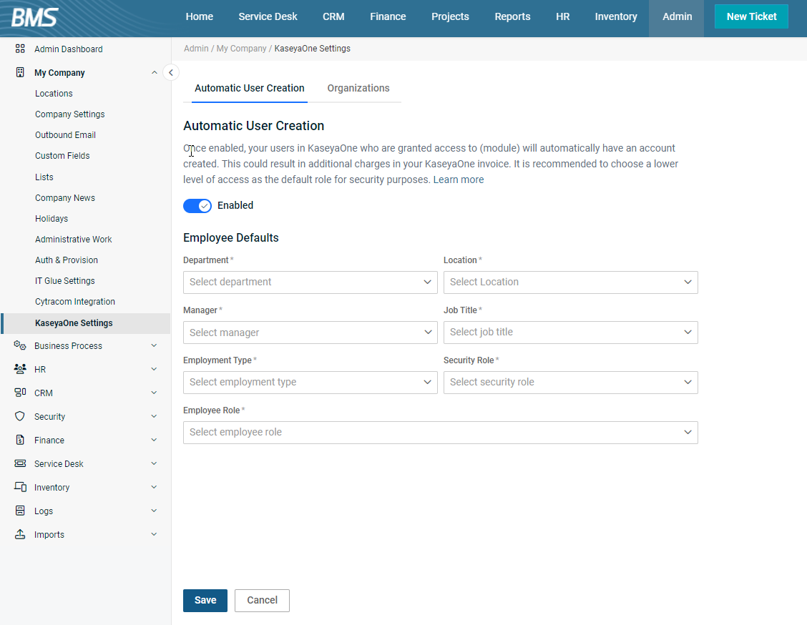Click the Business Process gears icon

20,345
